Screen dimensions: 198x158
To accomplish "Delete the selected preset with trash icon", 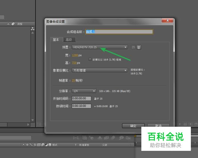I will tap(139, 47).
